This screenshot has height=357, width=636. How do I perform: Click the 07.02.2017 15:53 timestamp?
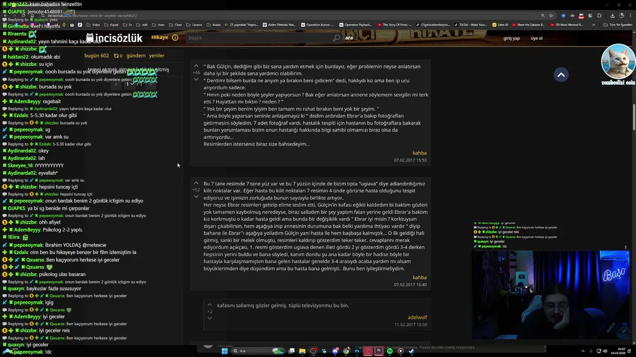tap(410, 160)
